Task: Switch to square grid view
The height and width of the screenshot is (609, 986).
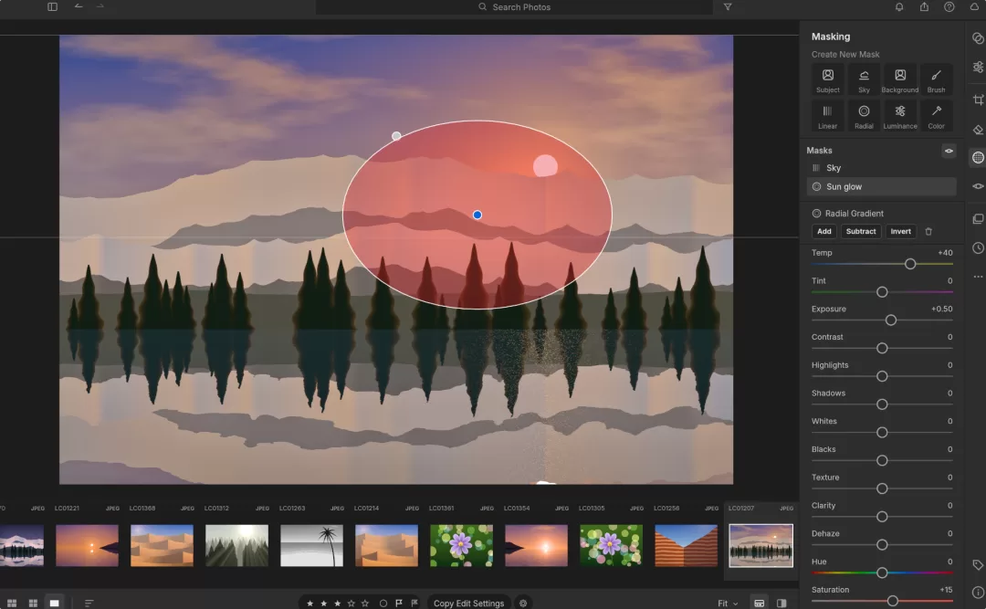Action: point(33,604)
